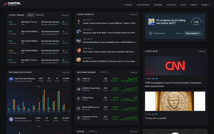Click the FedEx Corp price sparkline

(x=129, y=99)
